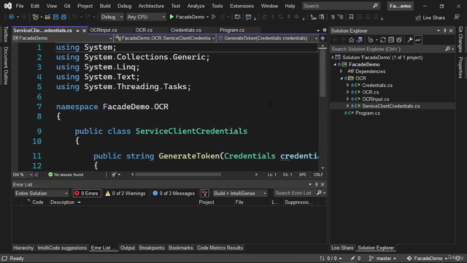The height and width of the screenshot is (263, 467).
Task: Open the Debug configuration dropdown
Action: 112,17
